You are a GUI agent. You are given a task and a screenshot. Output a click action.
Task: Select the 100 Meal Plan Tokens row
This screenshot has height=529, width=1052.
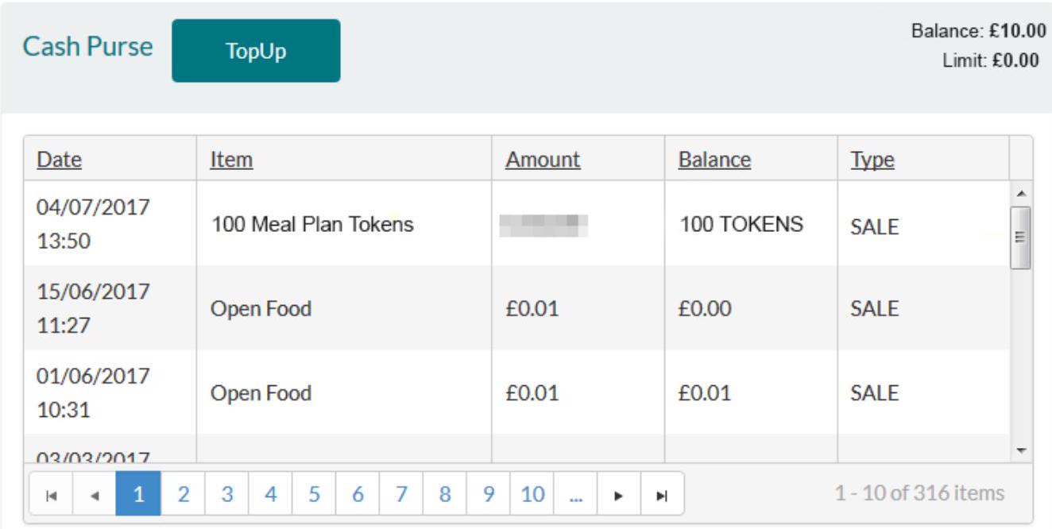[311, 225]
